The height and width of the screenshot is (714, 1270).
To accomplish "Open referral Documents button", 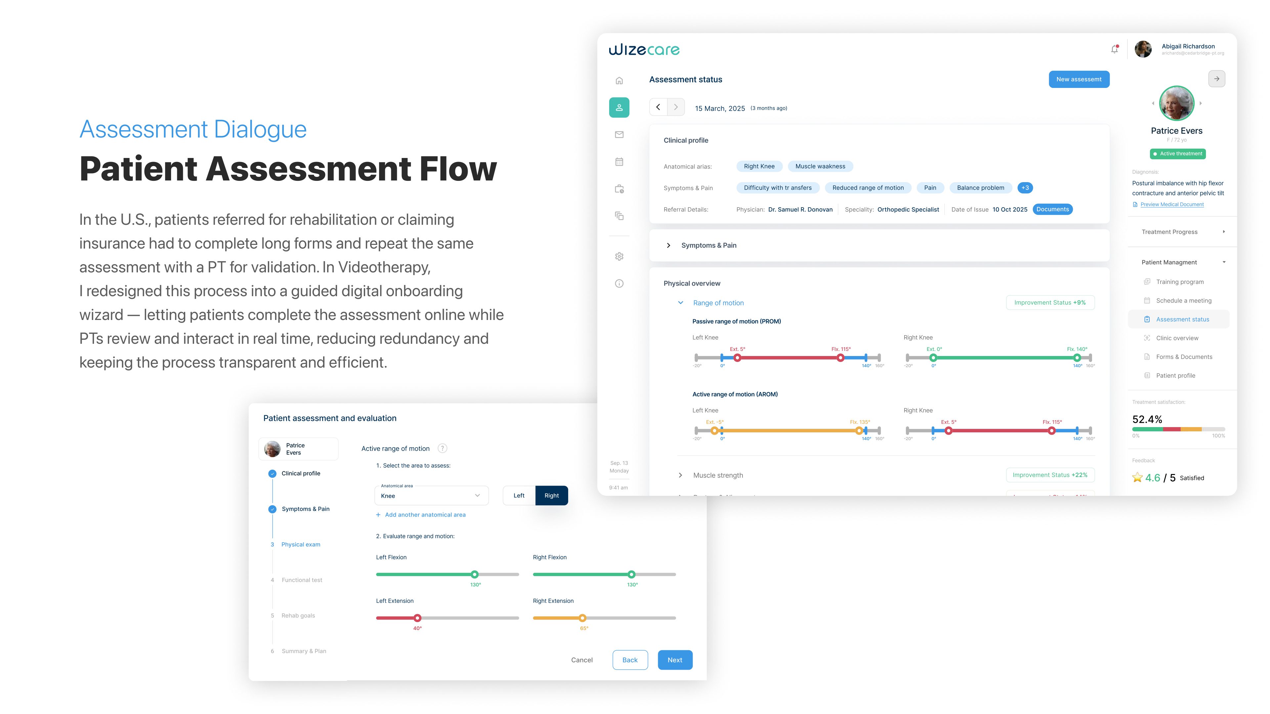I will click(1052, 210).
